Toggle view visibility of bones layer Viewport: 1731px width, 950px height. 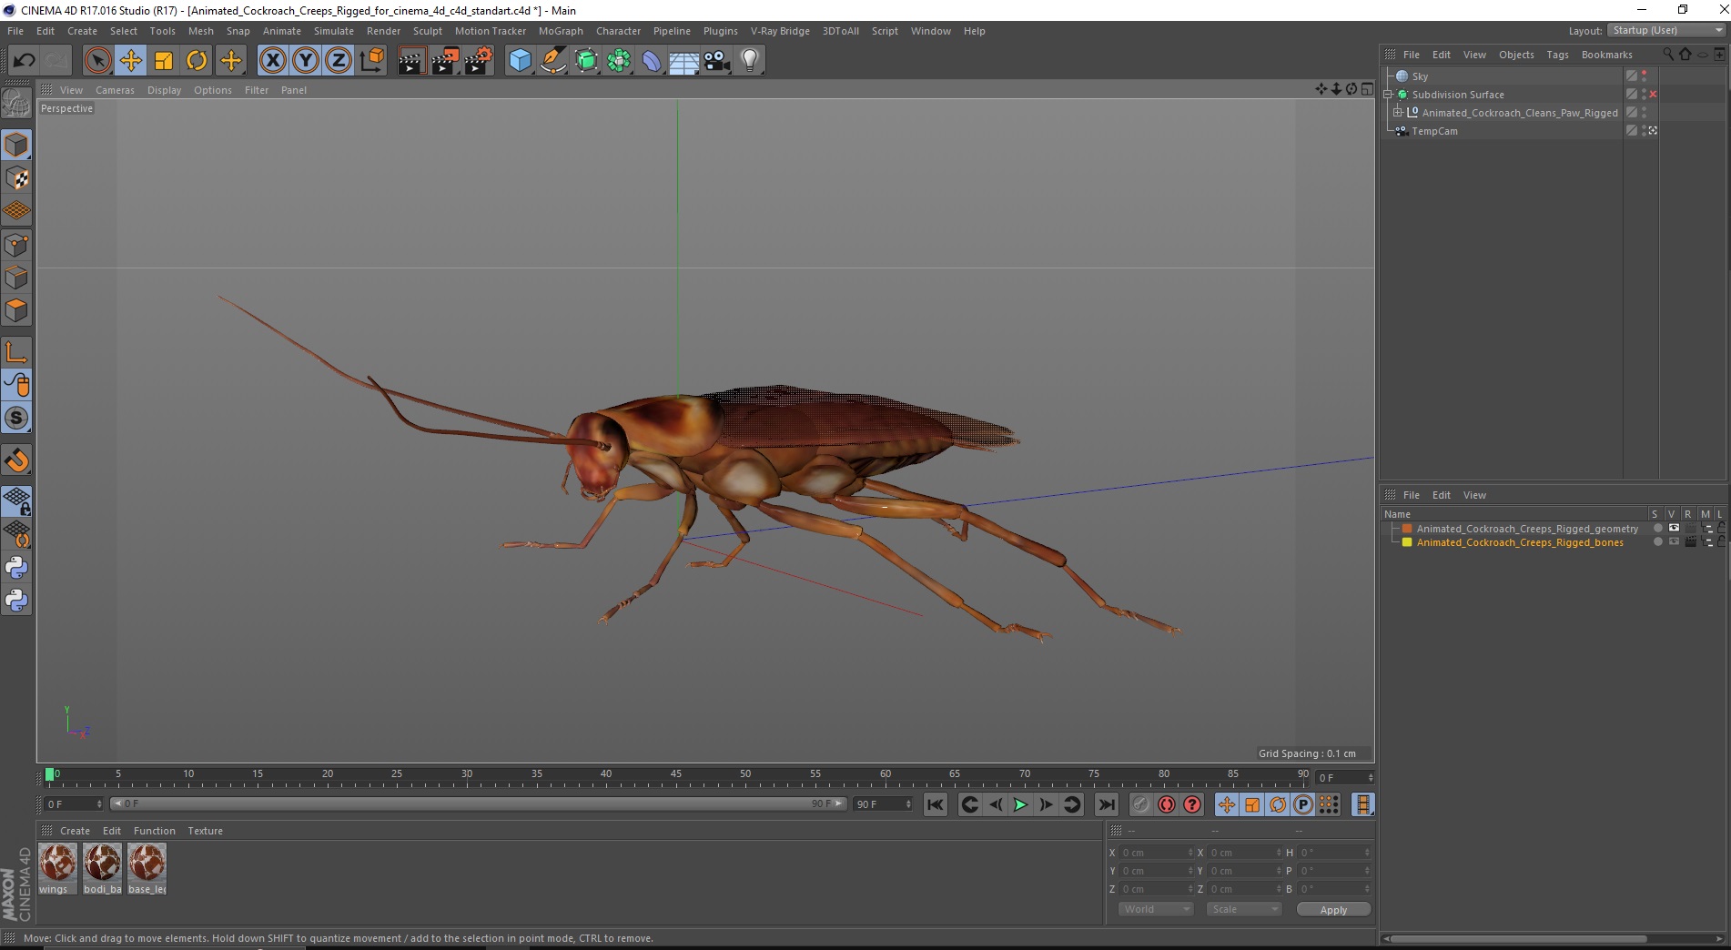point(1674,542)
